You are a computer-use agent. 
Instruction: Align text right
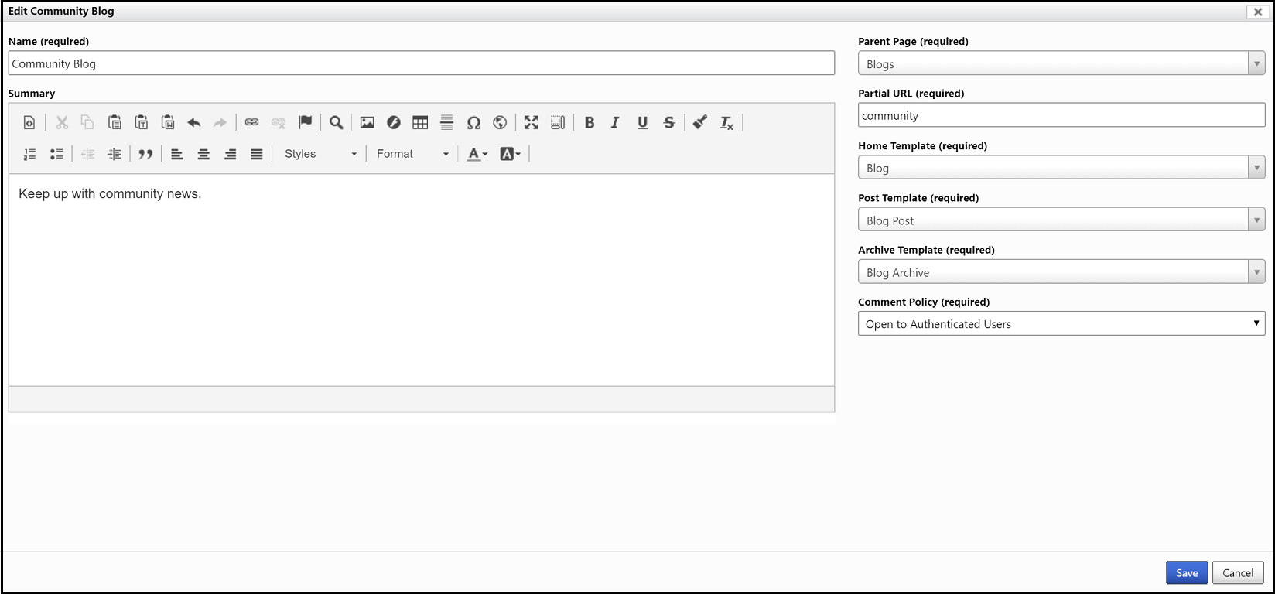pyautogui.click(x=230, y=154)
